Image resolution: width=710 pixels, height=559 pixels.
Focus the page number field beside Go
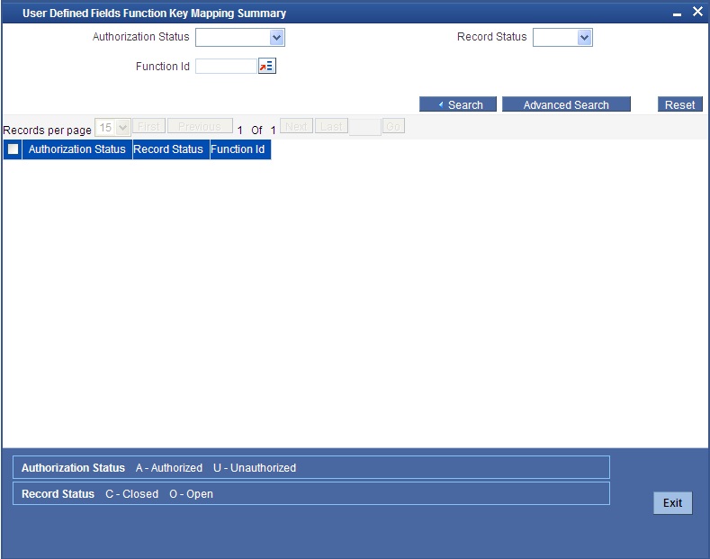pyautogui.click(x=365, y=127)
